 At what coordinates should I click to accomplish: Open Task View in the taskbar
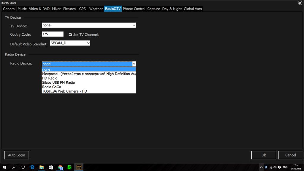[23, 167]
